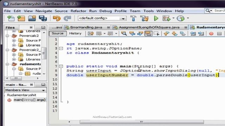
Task: Minimize the Files panel
Action: point(43,27)
